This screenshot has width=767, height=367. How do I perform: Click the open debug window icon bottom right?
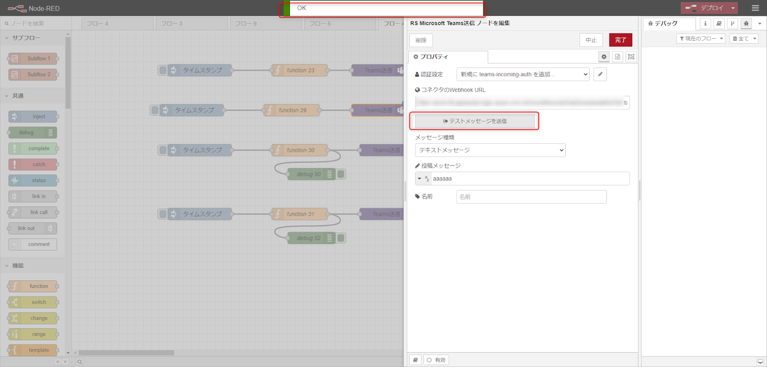pyautogui.click(x=760, y=362)
